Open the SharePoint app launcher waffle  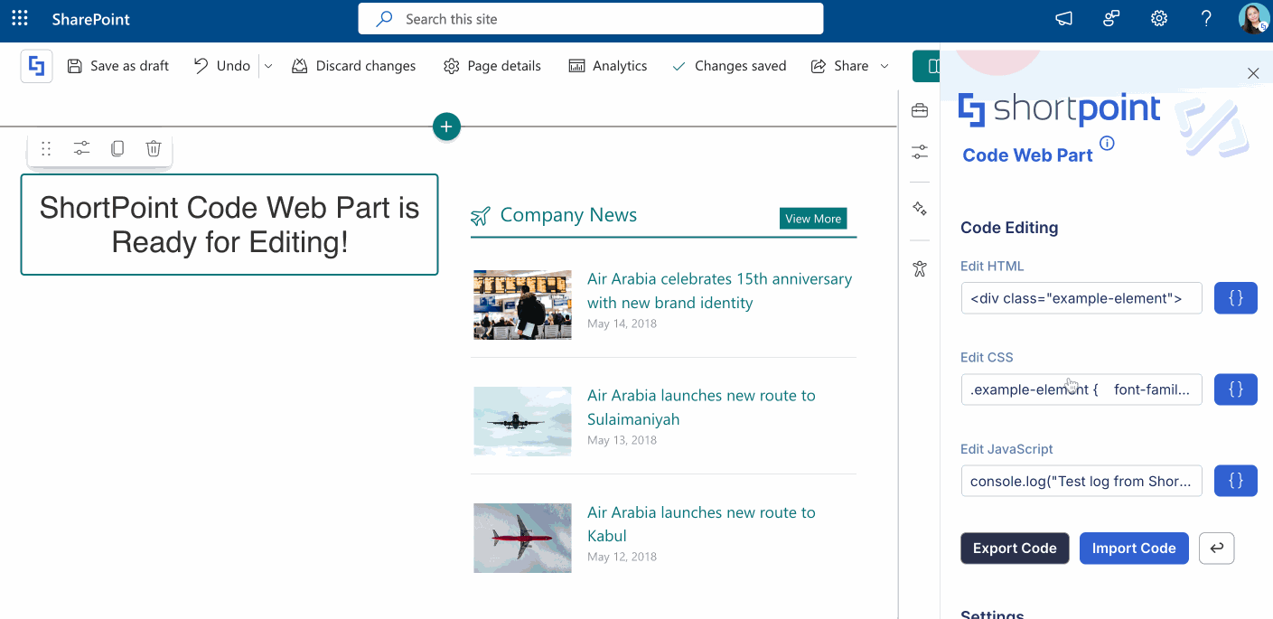point(20,19)
